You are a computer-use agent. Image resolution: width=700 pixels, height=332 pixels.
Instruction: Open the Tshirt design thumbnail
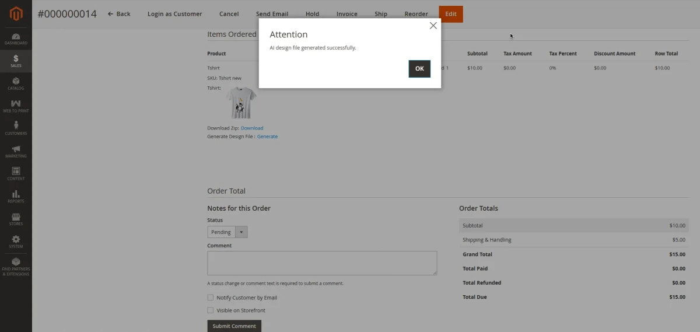click(241, 103)
